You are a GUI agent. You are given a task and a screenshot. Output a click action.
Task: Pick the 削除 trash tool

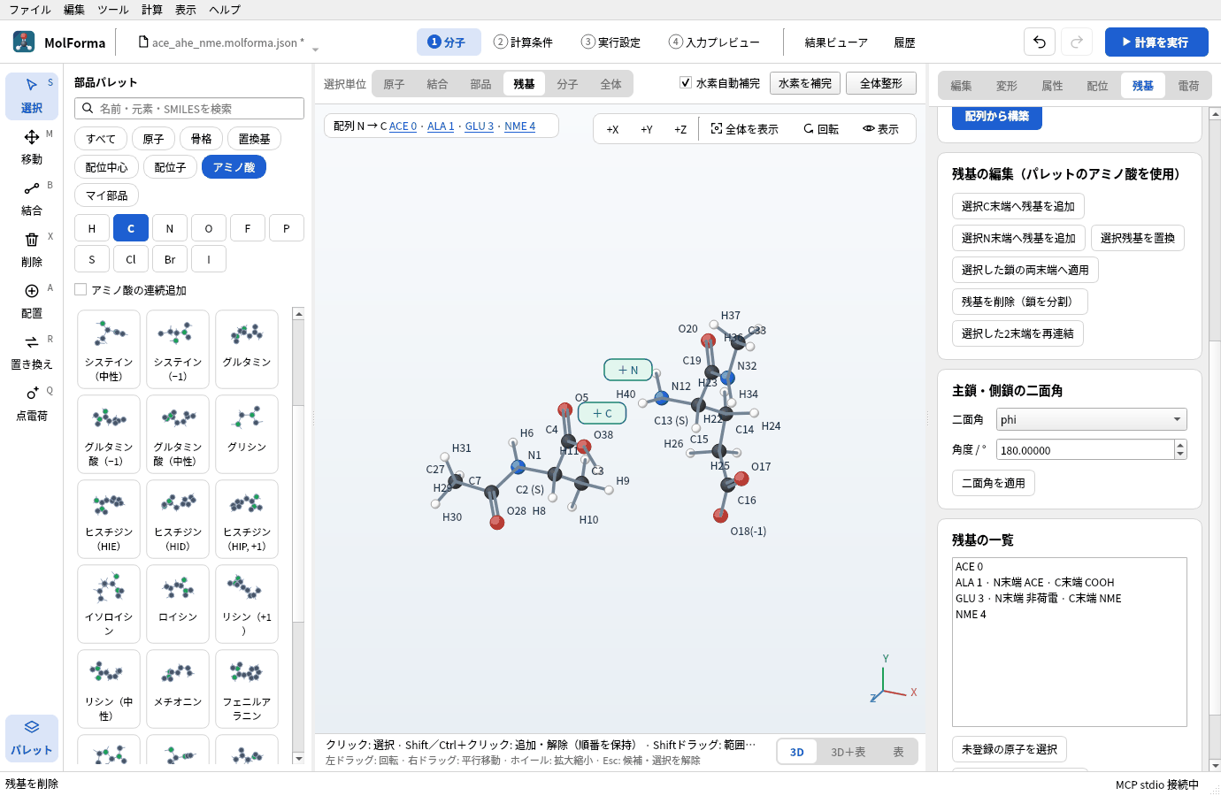click(x=32, y=249)
